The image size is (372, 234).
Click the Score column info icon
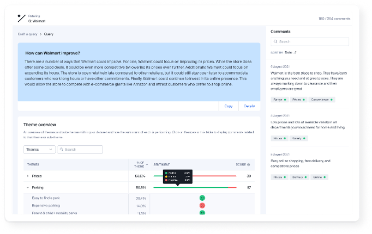[x=248, y=165]
